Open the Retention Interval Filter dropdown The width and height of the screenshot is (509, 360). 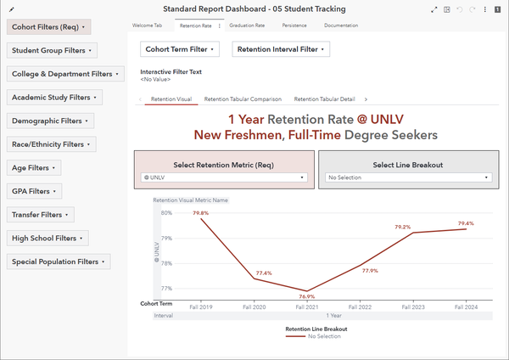[x=281, y=49]
